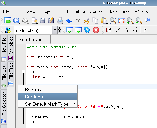Open the Bookmarks menu
Image resolution: width=157 pixels, height=128 pixels.
click(119, 11)
